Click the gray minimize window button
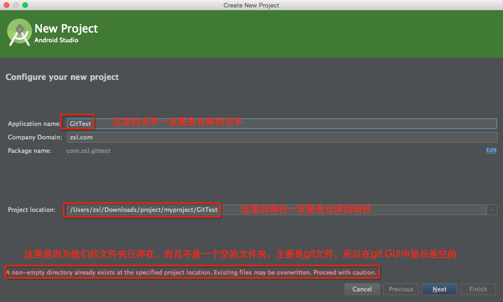The image size is (503, 302). tap(16, 5)
